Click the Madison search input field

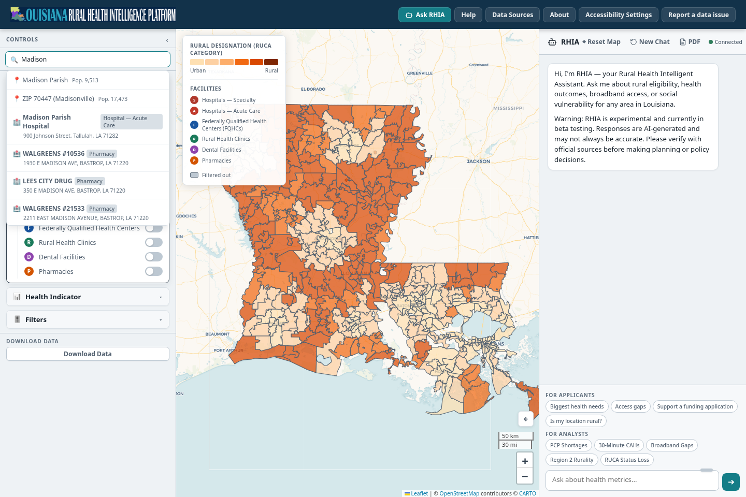click(88, 59)
